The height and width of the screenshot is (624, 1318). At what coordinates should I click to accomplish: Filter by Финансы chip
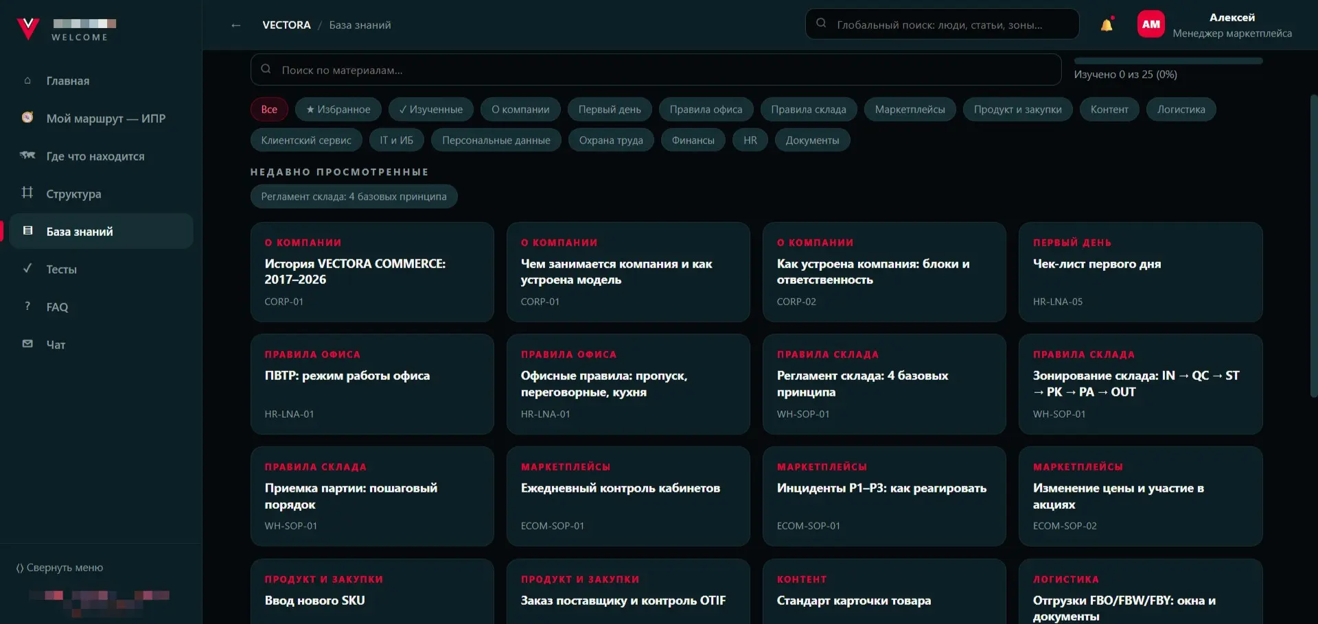[x=693, y=140]
